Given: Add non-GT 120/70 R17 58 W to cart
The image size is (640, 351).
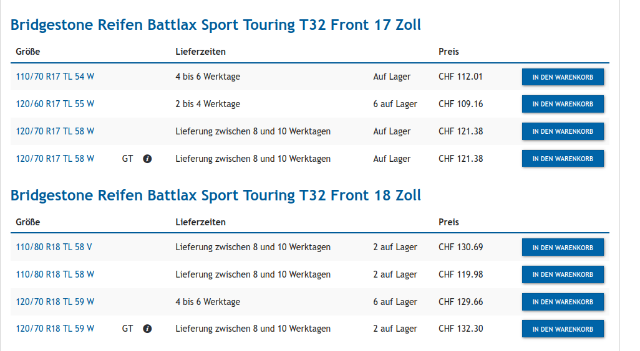Looking at the screenshot, I should click(x=563, y=132).
